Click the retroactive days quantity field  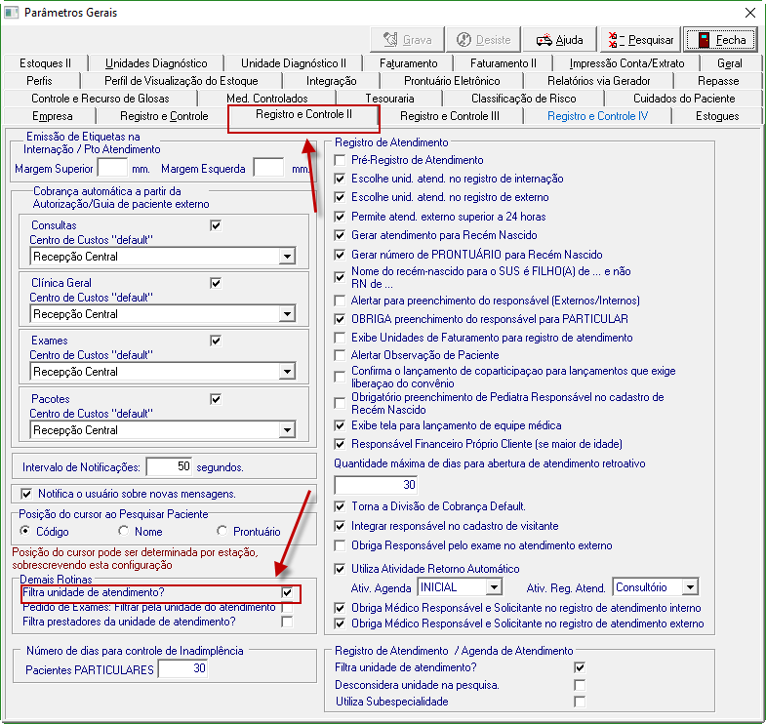point(376,485)
